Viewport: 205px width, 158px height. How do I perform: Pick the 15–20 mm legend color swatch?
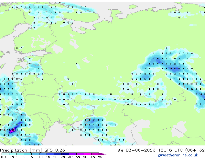pos(50,154)
